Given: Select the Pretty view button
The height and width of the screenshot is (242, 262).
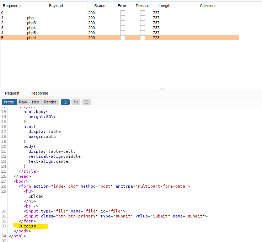Looking at the screenshot, I should tap(9, 102).
